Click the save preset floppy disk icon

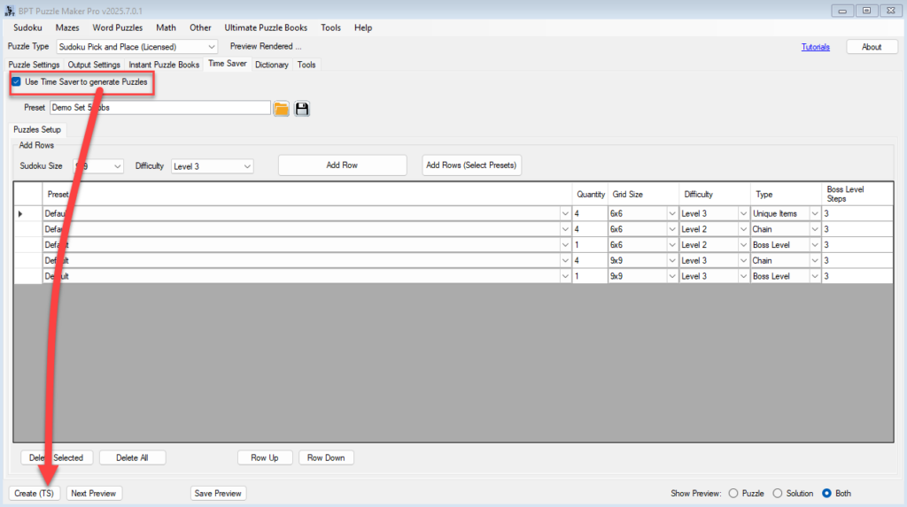pos(302,108)
